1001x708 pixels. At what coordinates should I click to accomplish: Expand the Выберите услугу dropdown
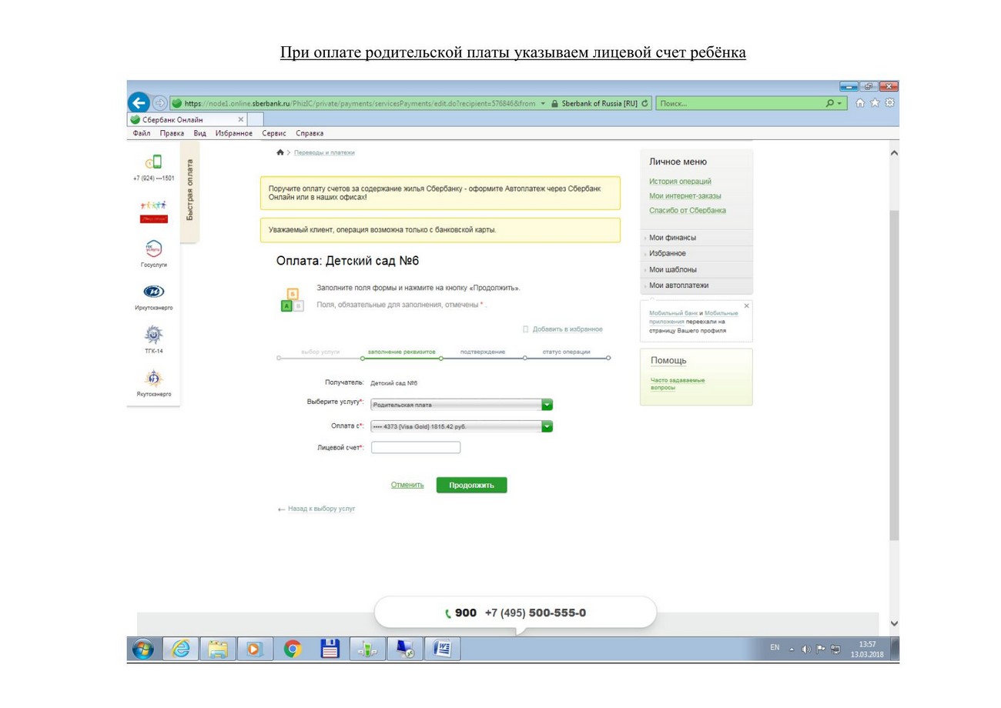[x=461, y=405]
